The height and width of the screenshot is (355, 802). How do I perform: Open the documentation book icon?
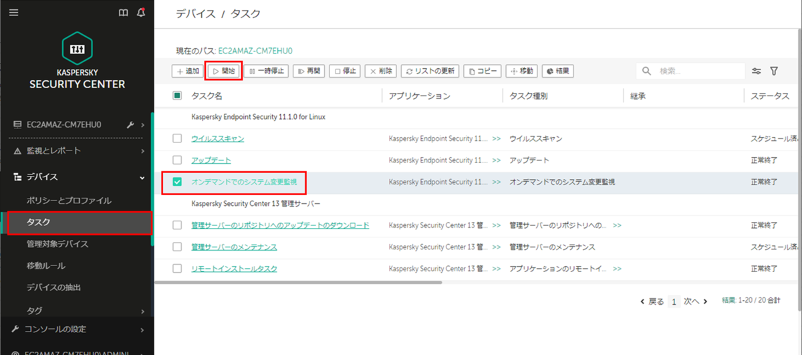[123, 13]
